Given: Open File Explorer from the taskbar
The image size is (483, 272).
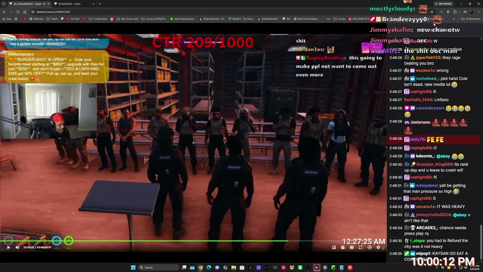Looking at the screenshot, I should click(234, 267).
